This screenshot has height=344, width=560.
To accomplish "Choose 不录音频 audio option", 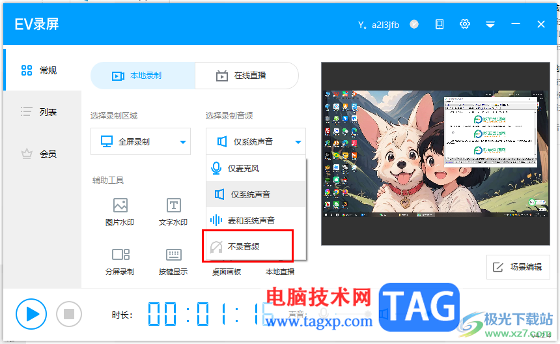I will [256, 246].
